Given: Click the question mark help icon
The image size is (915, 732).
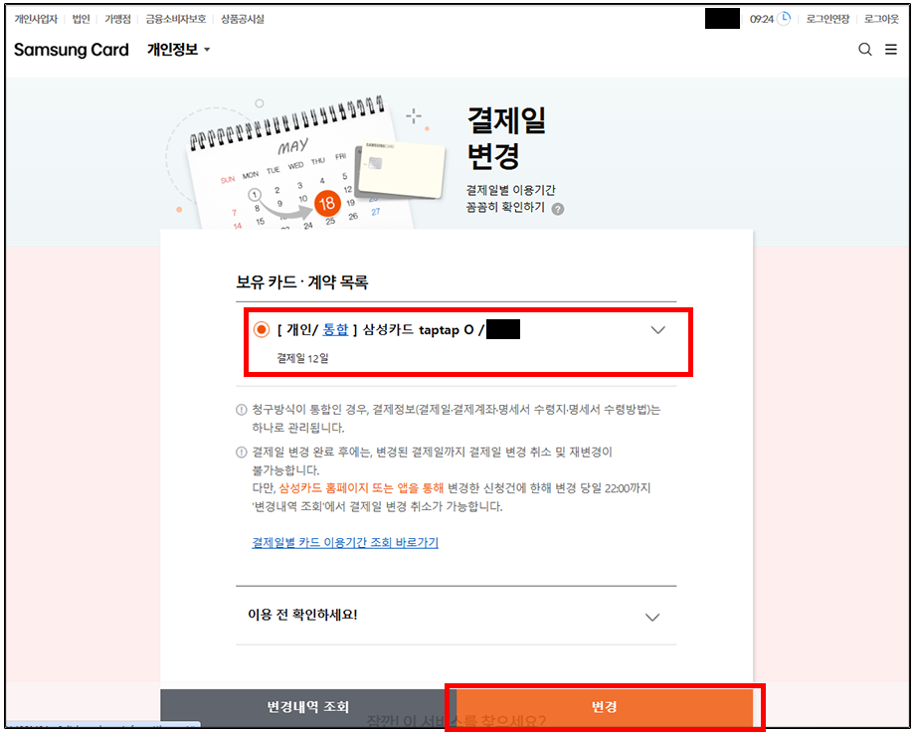Looking at the screenshot, I should tap(558, 209).
